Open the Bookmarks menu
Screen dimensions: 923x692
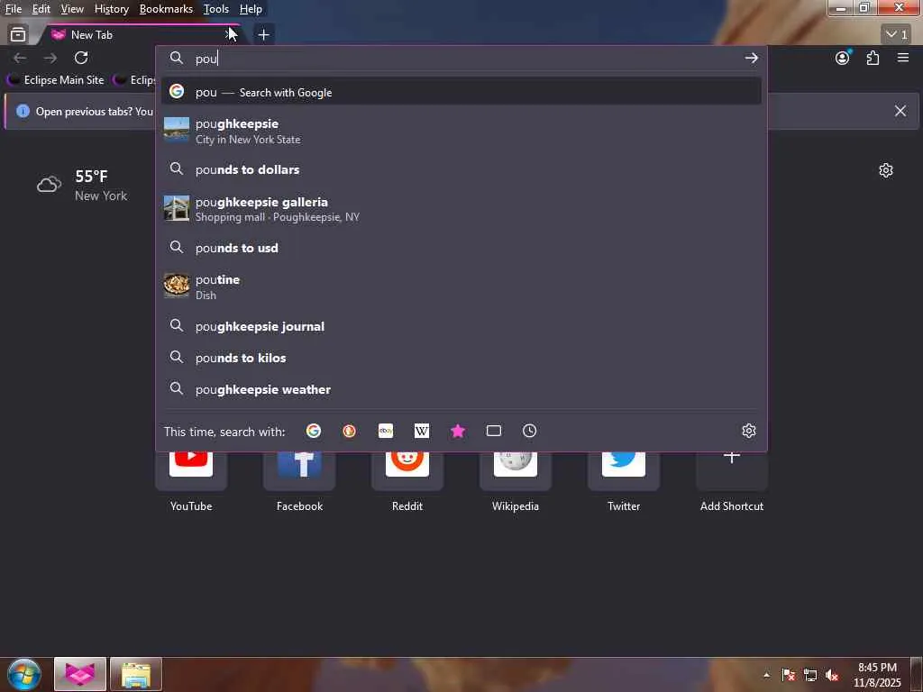point(166,9)
